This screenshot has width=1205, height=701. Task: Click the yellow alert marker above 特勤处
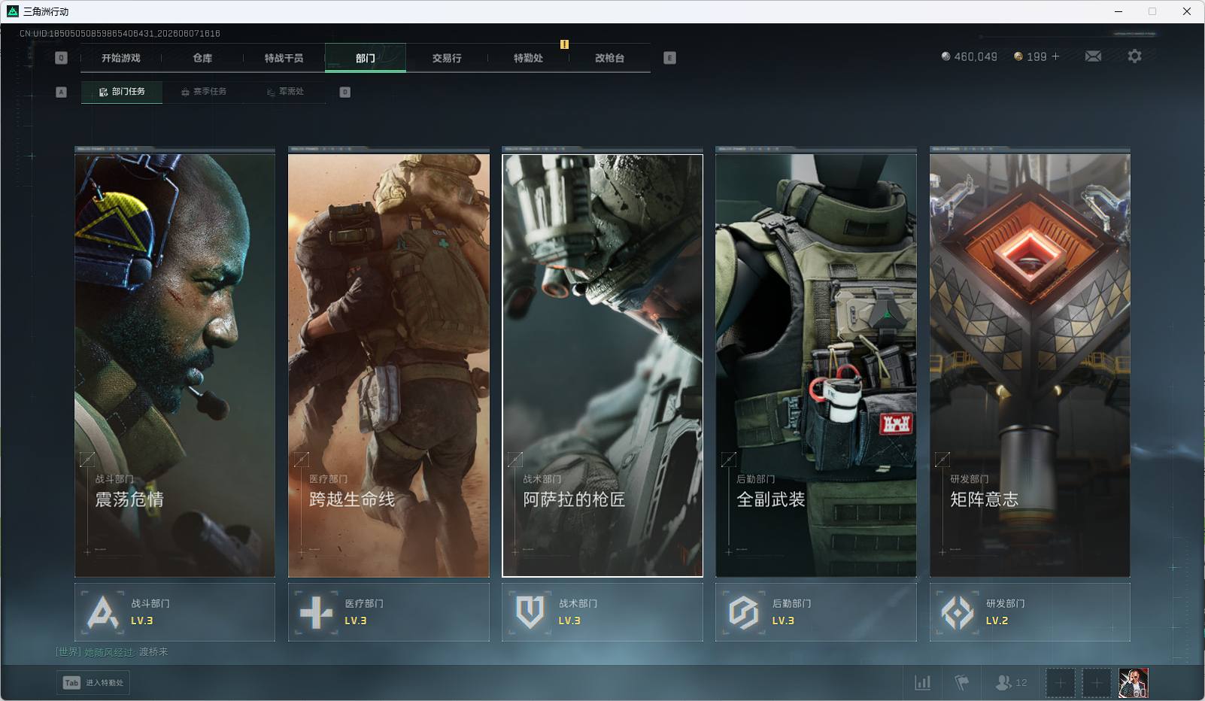tap(564, 44)
